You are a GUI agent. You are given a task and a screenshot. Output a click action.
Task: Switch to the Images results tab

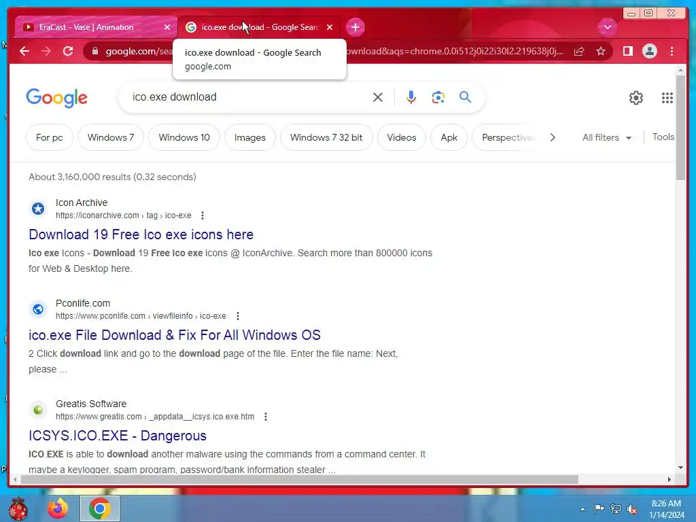coord(250,137)
